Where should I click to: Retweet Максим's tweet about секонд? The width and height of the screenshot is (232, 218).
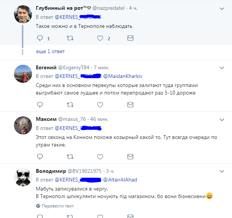70,156
